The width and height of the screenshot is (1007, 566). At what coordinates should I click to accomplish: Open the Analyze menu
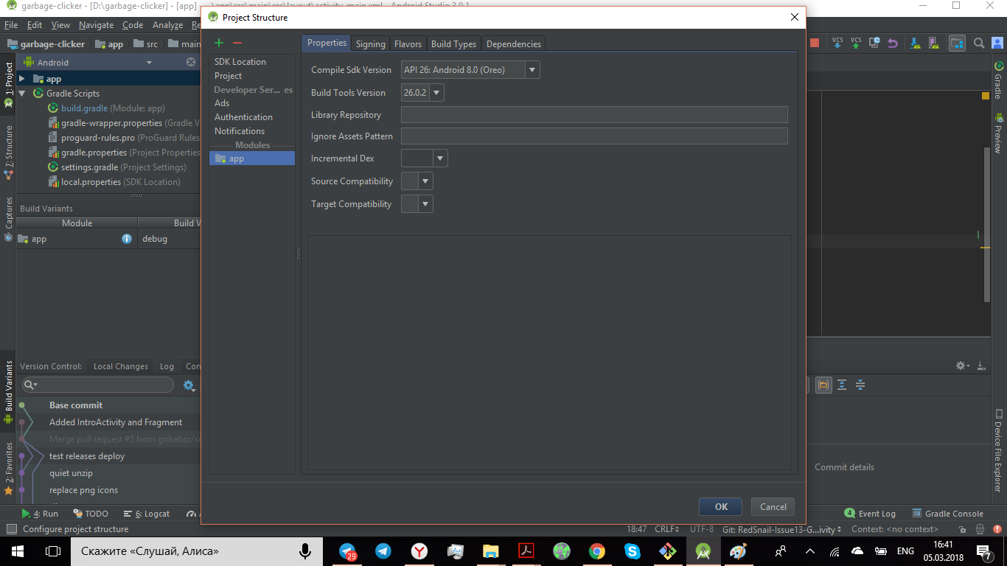[x=167, y=25]
